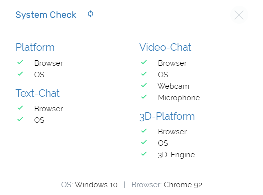The height and width of the screenshot is (195, 263).
Task: Click the 3D-Engine checkmark icon
Action: [x=144, y=154]
